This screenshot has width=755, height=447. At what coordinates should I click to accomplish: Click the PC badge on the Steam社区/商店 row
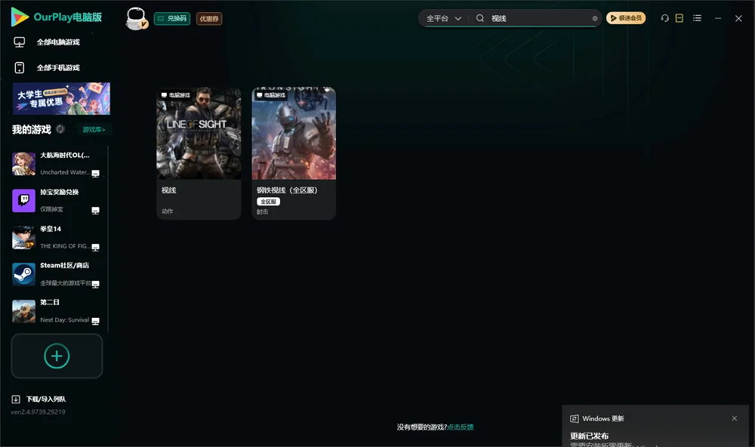(95, 284)
